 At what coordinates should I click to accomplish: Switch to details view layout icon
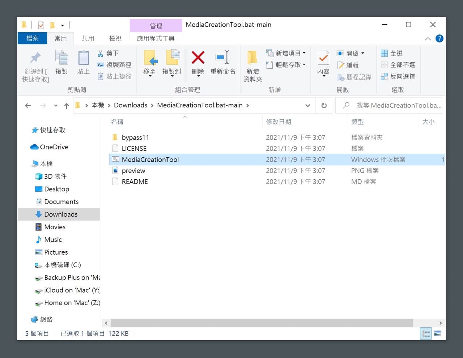point(426,333)
